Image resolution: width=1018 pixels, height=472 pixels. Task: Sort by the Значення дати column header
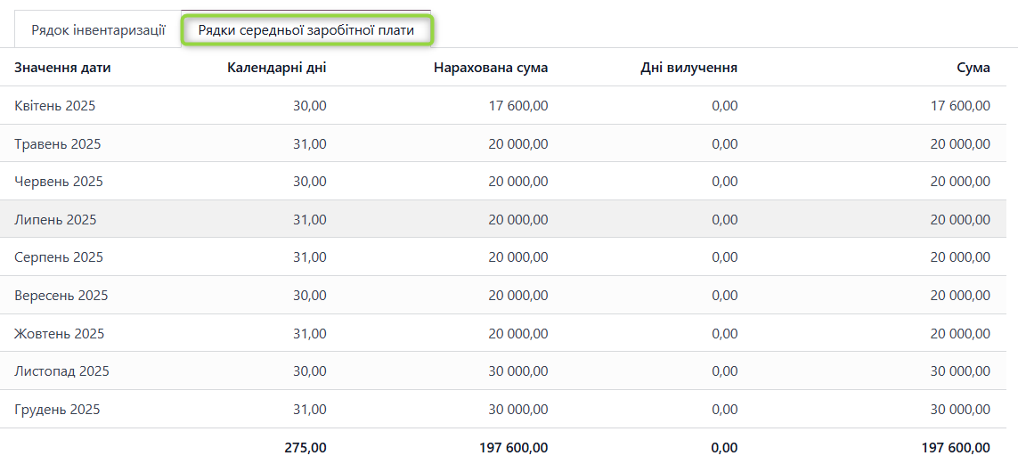click(x=62, y=68)
